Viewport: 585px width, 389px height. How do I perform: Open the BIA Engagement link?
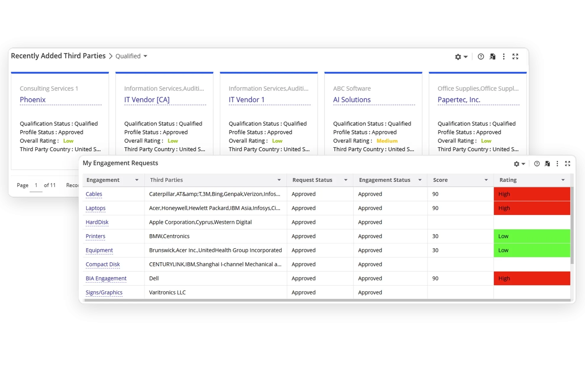[x=106, y=278]
